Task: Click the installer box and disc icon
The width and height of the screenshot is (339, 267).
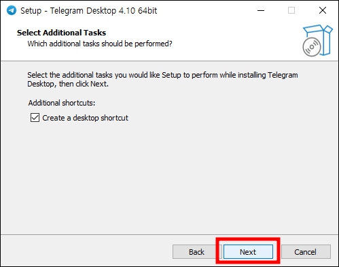Action: pos(317,41)
